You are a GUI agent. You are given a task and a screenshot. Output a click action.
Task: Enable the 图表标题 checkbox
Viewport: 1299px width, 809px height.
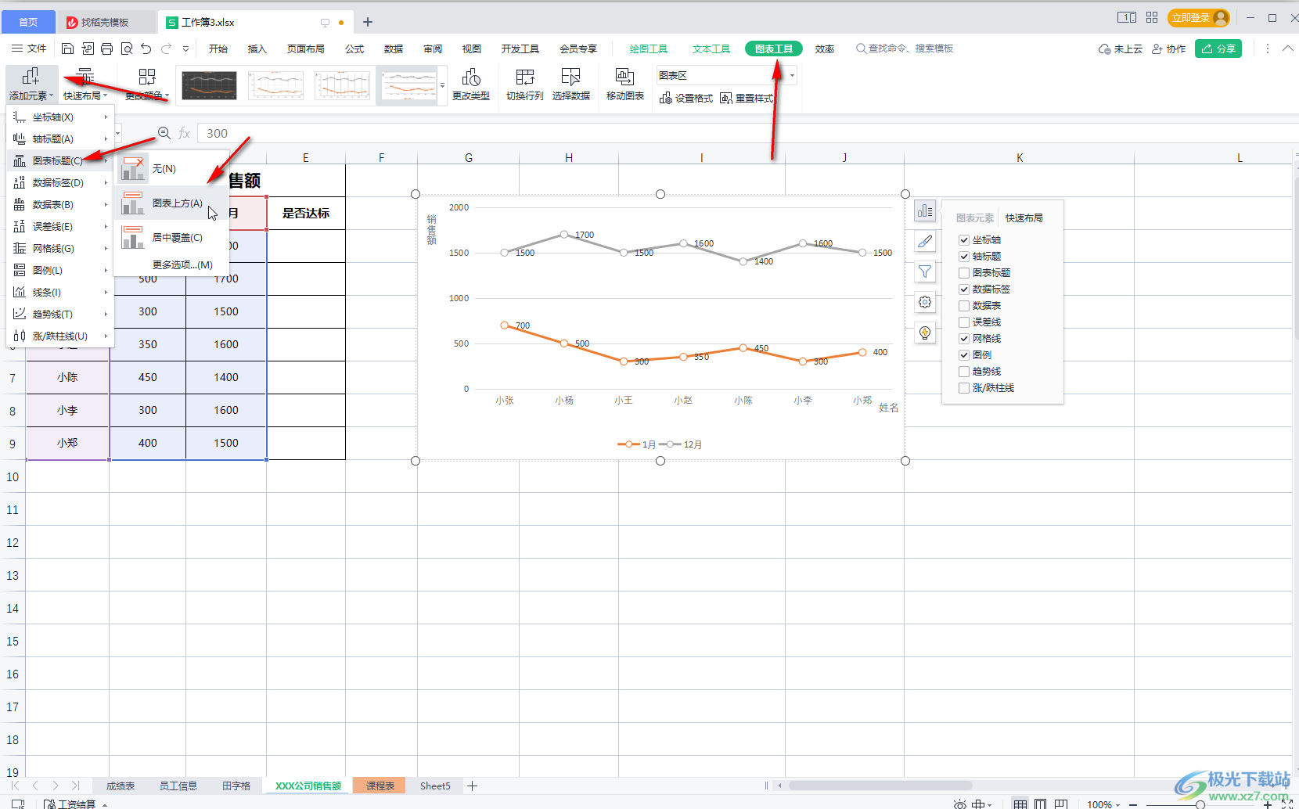pos(964,273)
